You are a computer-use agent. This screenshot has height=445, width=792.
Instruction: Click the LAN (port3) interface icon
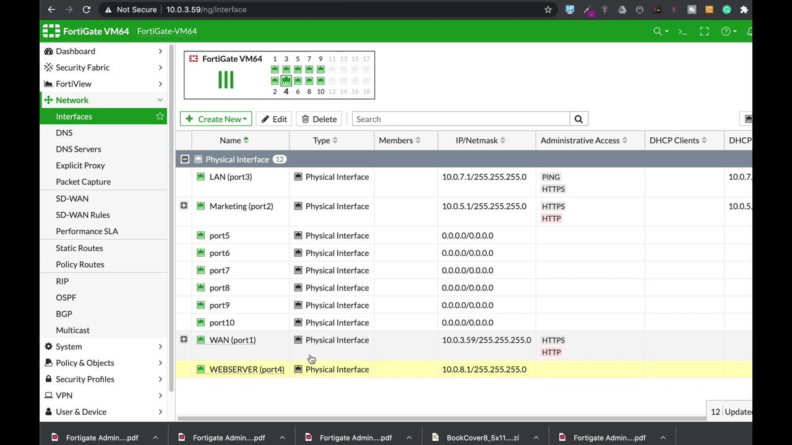point(200,177)
